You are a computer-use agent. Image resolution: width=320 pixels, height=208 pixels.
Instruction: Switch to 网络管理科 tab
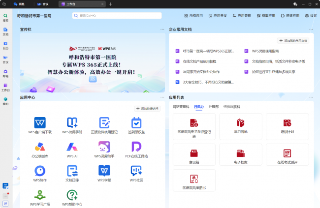click(181, 107)
